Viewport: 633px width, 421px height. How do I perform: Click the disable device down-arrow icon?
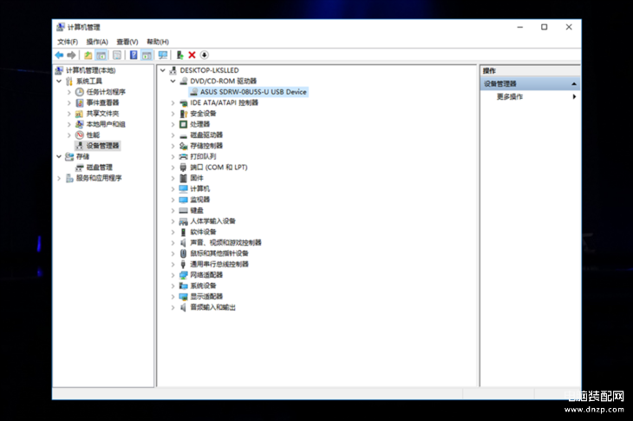tap(205, 55)
